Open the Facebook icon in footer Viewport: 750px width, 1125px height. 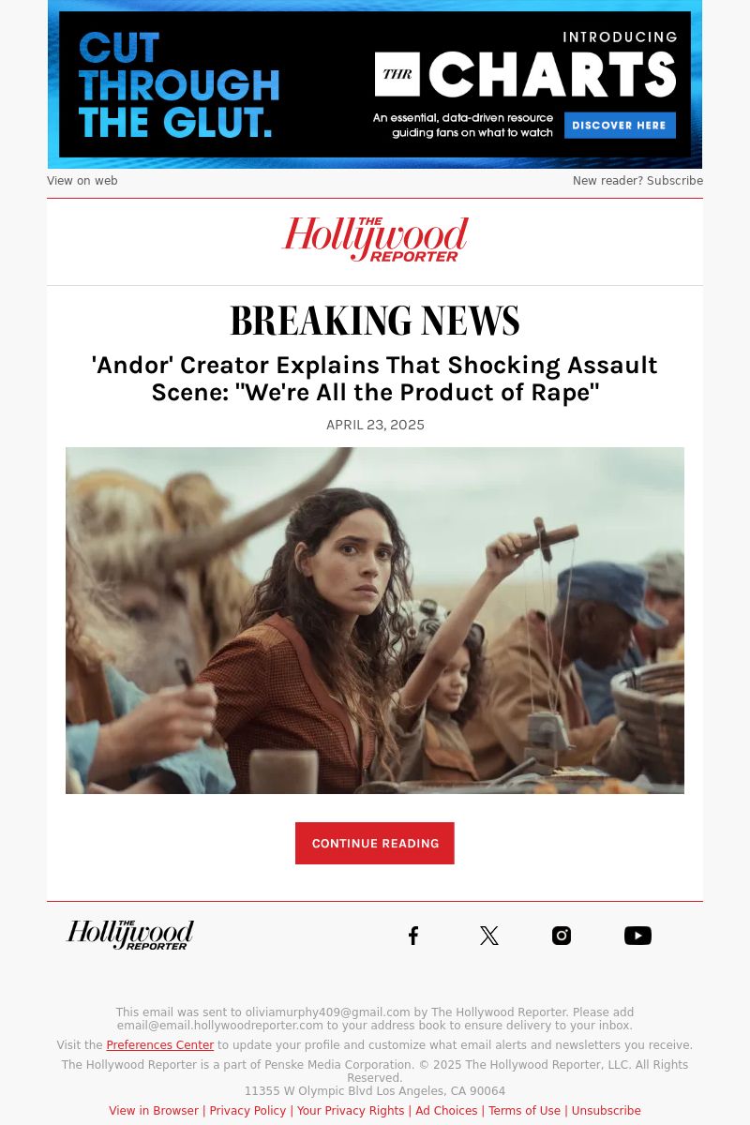click(x=413, y=936)
